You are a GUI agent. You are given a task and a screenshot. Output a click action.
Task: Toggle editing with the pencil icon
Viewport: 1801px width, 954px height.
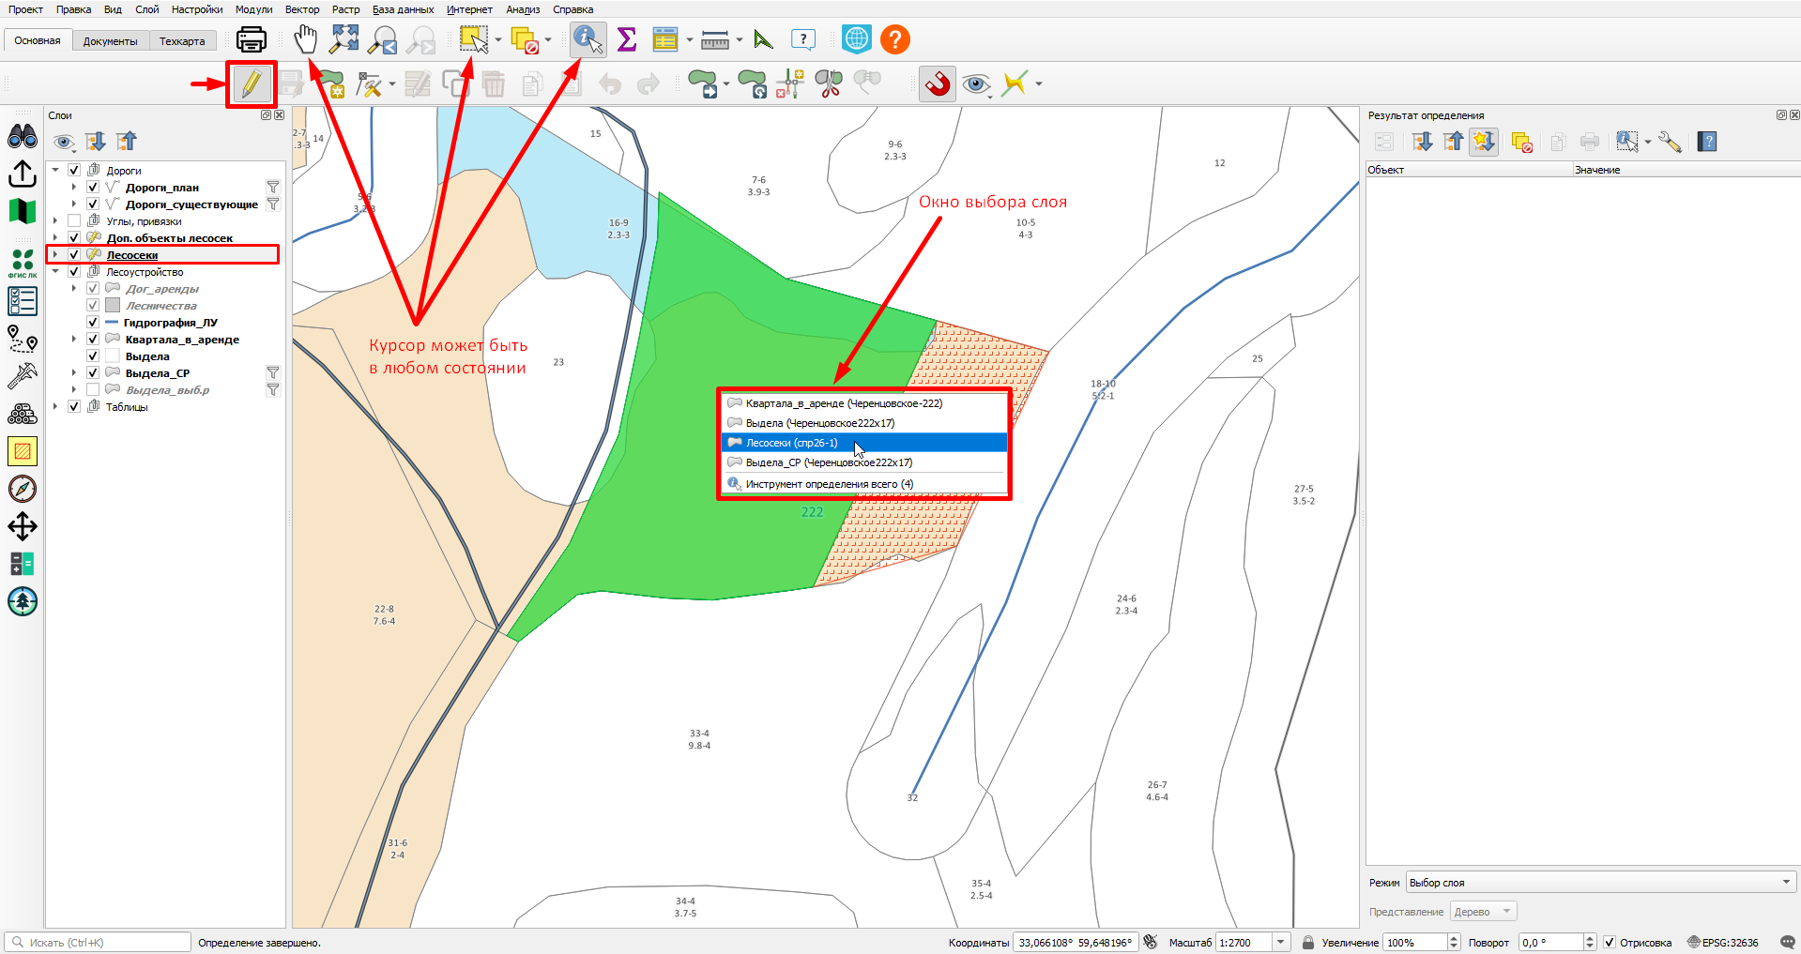(251, 84)
